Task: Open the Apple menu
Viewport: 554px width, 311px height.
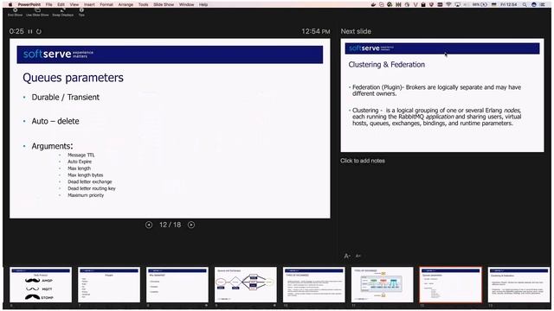Action: pos(10,4)
